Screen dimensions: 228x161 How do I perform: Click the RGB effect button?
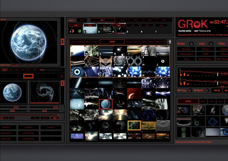click(205, 54)
